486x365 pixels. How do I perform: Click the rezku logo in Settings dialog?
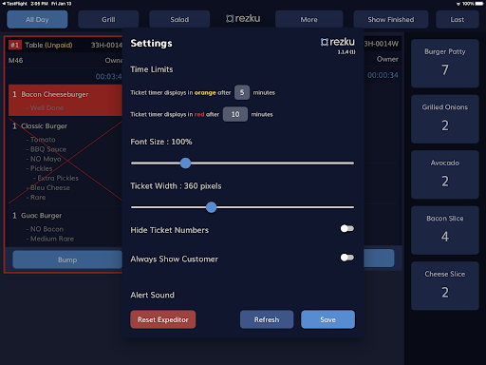(338, 42)
